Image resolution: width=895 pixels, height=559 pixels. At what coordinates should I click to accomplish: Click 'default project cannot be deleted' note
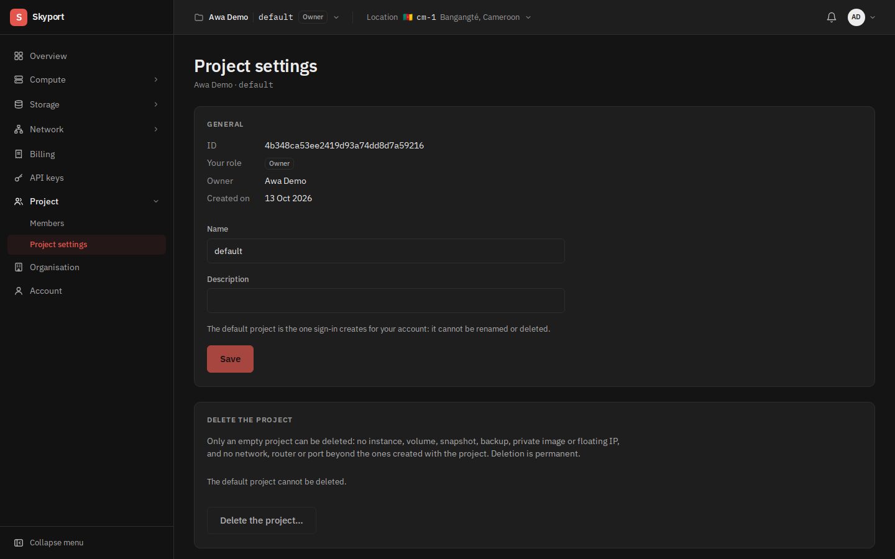pos(277,481)
